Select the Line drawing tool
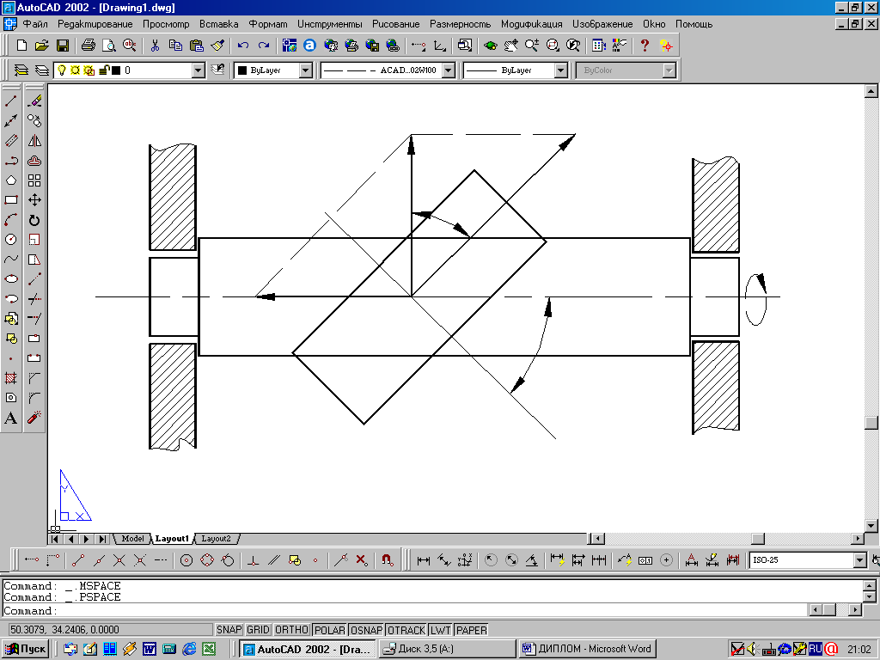880x660 pixels. pos(10,101)
